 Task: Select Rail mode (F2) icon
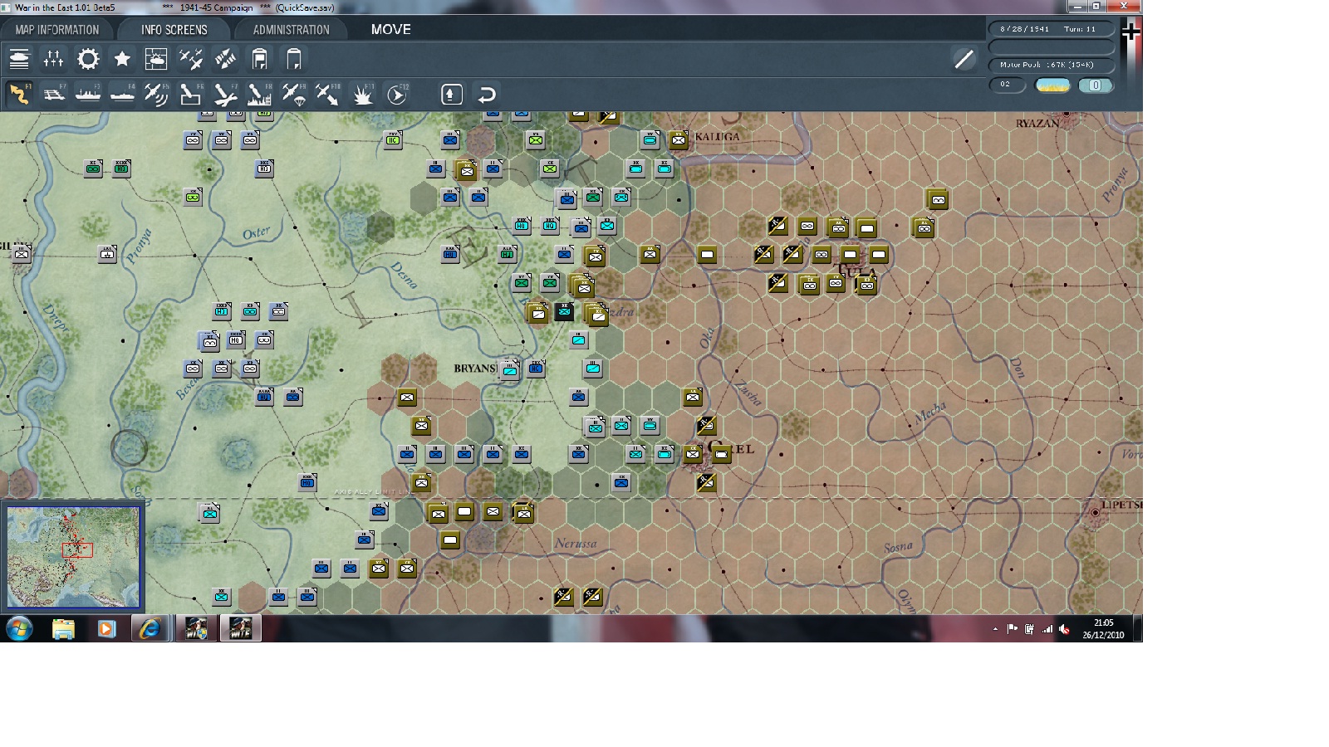click(x=54, y=94)
